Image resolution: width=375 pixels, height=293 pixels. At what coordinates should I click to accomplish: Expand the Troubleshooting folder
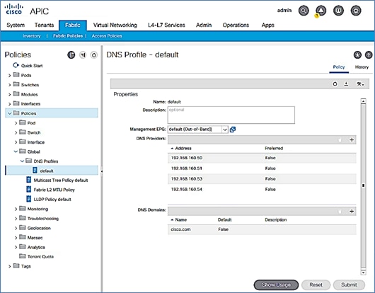pos(16,219)
